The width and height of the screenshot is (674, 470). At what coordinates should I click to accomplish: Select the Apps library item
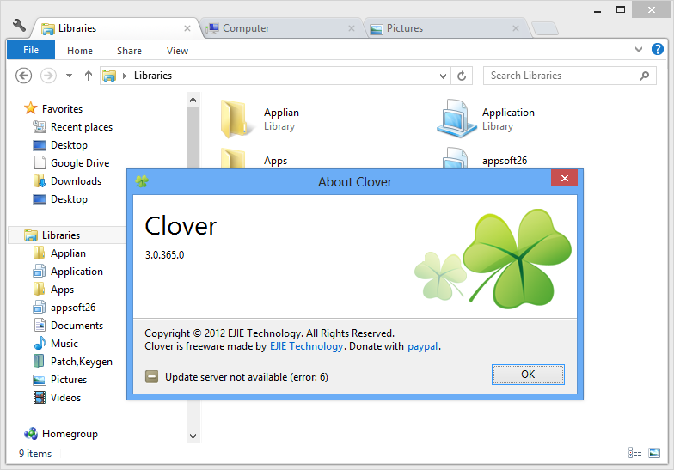(275, 161)
